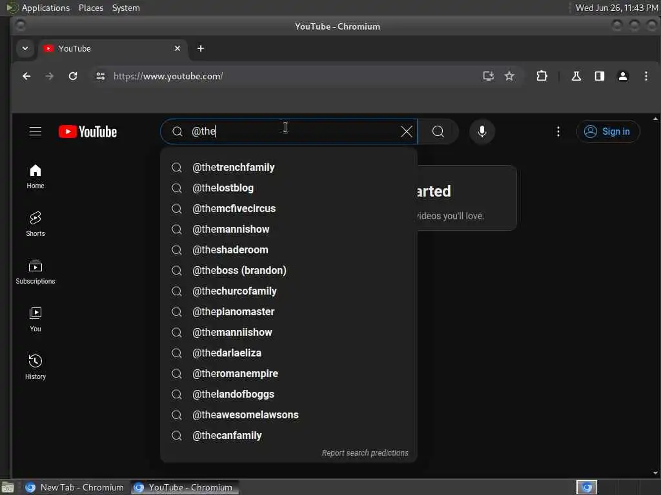Open the Chromium profile icon
This screenshot has width=661, height=495.
click(x=623, y=76)
